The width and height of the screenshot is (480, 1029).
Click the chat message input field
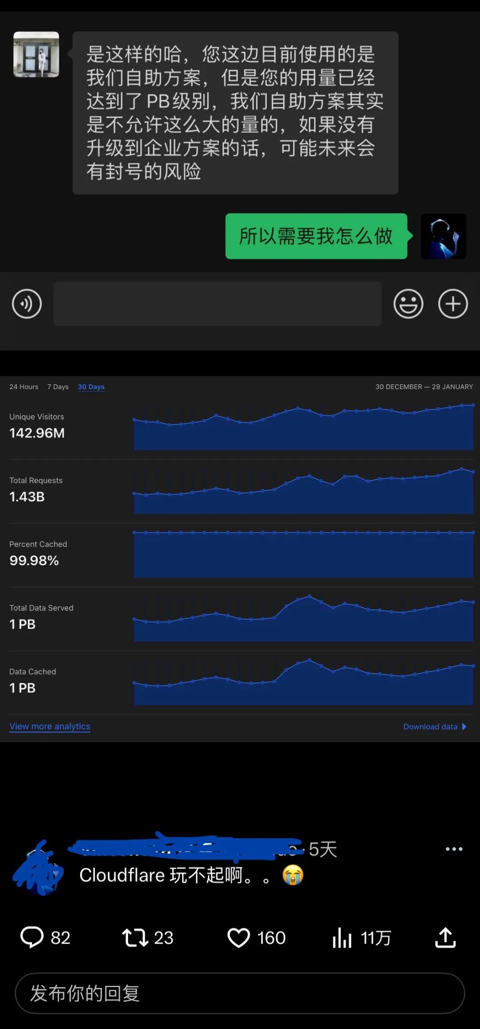click(218, 304)
